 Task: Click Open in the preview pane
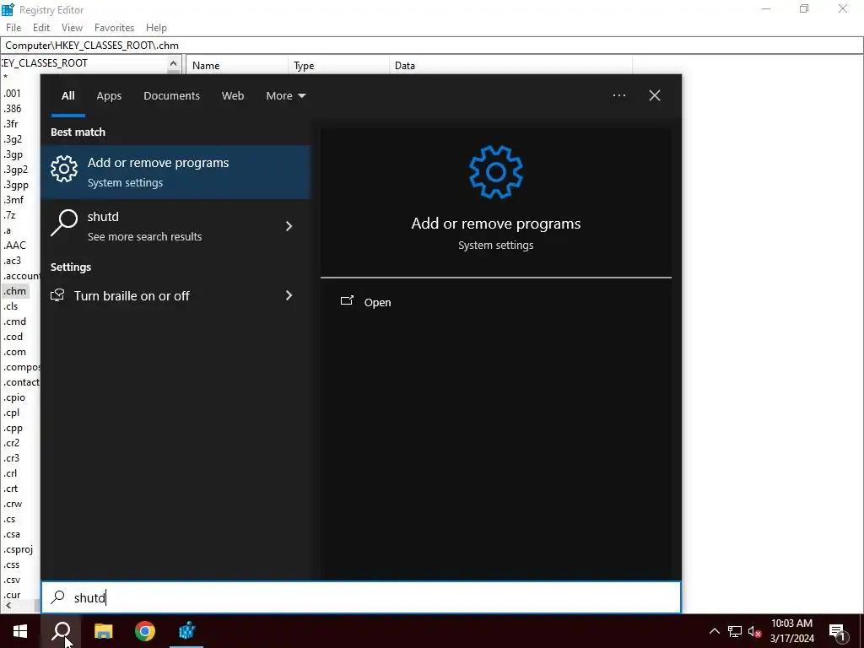377,302
